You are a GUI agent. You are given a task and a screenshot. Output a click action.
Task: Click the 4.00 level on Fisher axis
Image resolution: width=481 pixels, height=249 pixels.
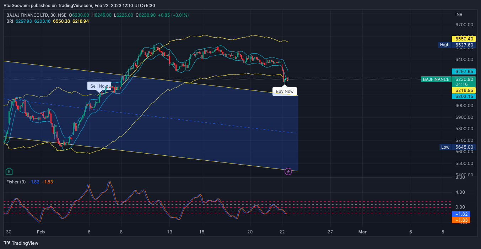[460, 192]
